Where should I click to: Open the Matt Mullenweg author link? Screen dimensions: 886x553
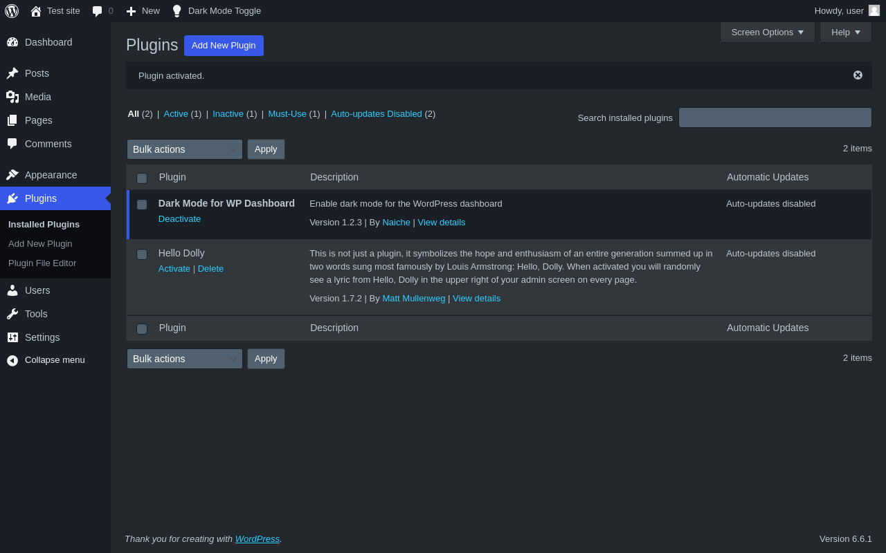(x=414, y=299)
